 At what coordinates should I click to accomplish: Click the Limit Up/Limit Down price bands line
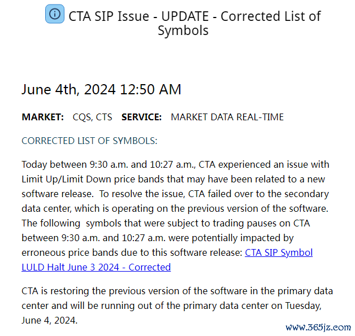pyautogui.click(x=173, y=179)
